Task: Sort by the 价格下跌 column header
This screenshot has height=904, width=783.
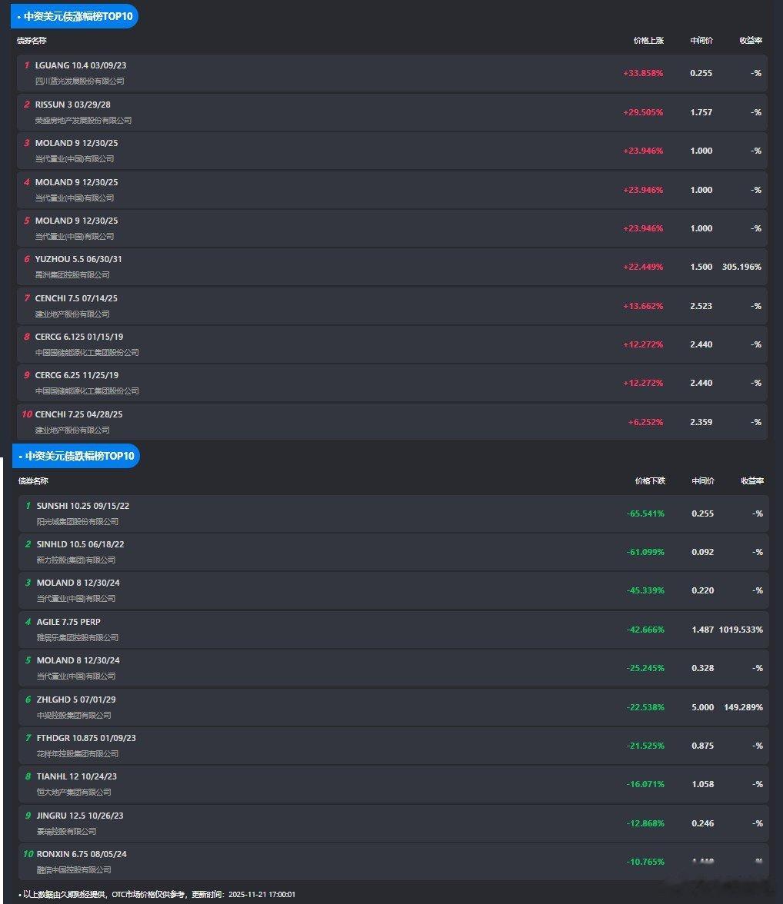Action: coord(650,481)
